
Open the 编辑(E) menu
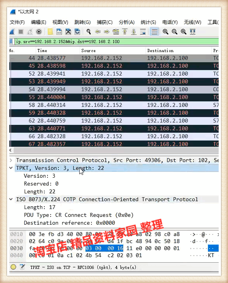click(x=38, y=22)
